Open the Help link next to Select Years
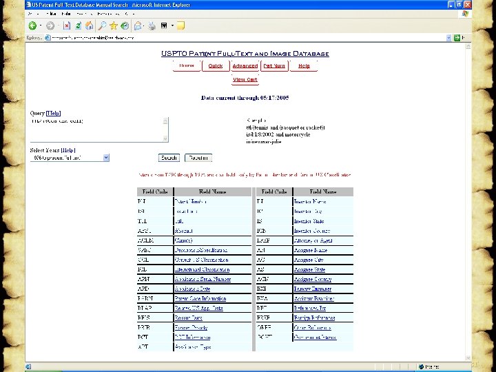This screenshot has width=496, height=372. 68,150
